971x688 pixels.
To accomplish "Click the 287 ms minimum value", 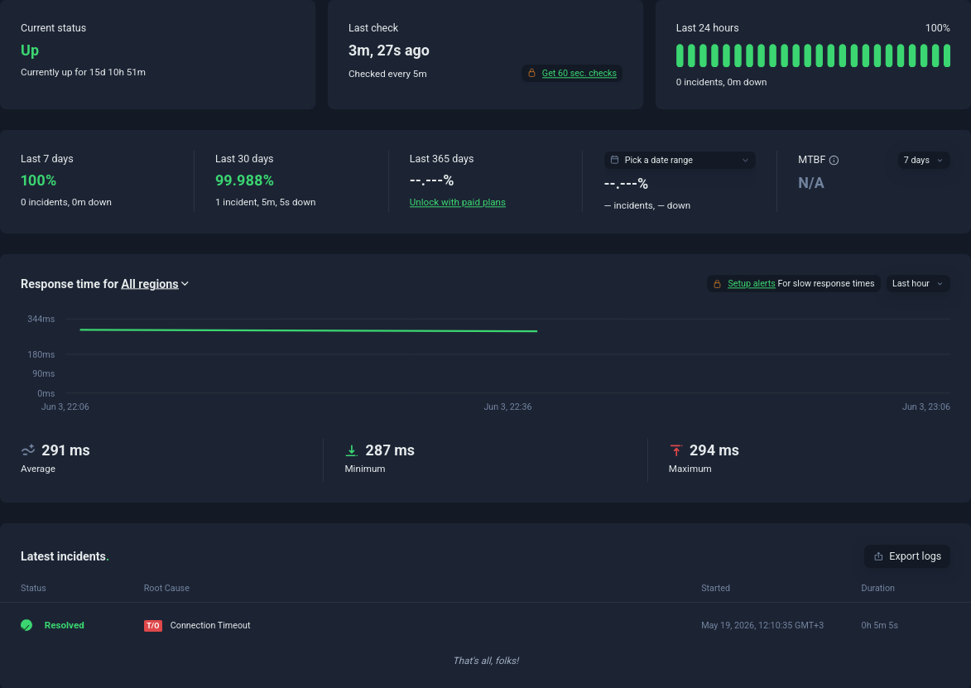I will pos(390,450).
